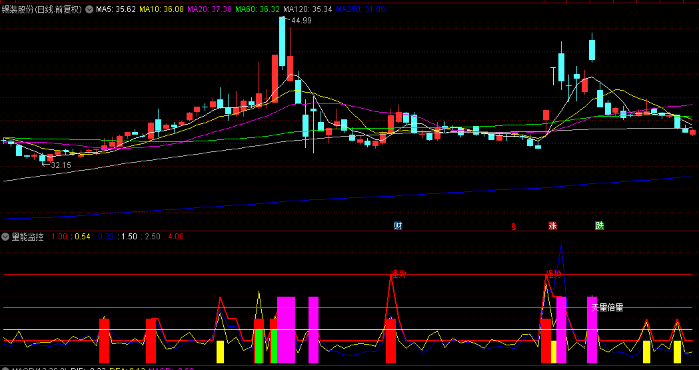Select the tallest cyan candle at 44.99
Screen dimensions: 699x370
(x=282, y=41)
